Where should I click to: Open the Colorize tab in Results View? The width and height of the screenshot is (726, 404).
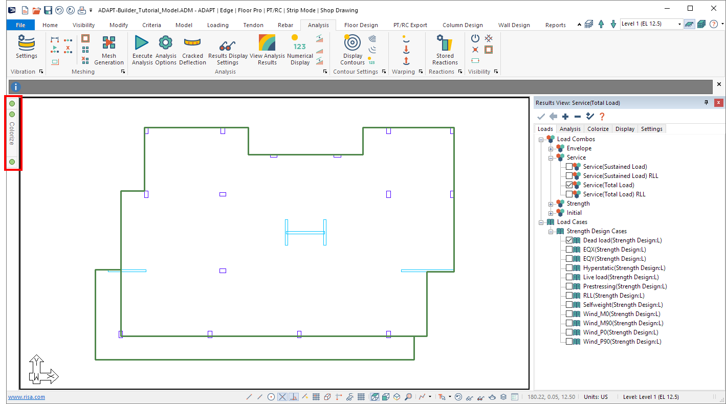(598, 129)
